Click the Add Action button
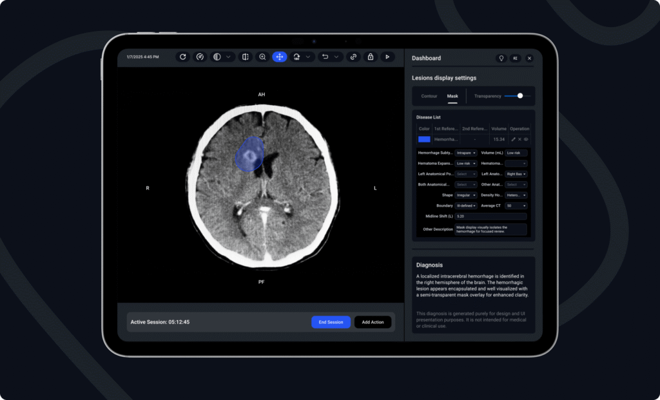Image resolution: width=660 pixels, height=400 pixels. [x=373, y=322]
